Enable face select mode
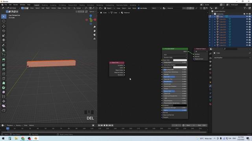This screenshot has width=252, height=141. [27, 8]
